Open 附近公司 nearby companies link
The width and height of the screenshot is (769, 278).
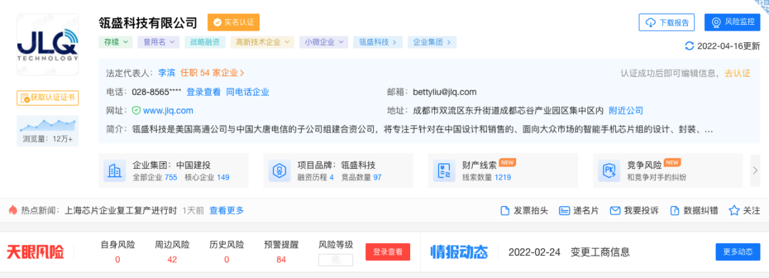coord(626,110)
